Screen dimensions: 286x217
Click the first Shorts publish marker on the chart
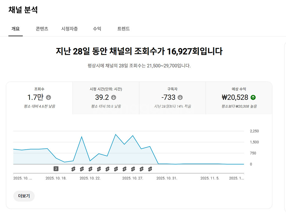73,169
